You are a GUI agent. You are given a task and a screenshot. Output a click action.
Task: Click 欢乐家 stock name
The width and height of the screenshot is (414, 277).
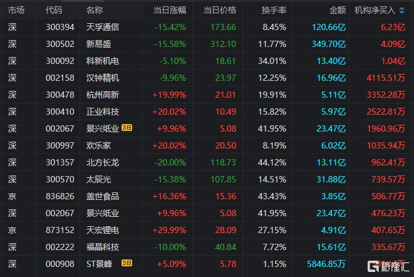(x=98, y=145)
